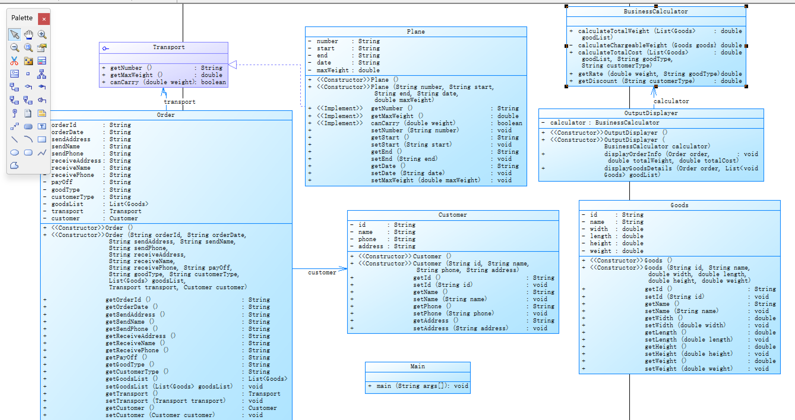Select the Plane class title
Screen dimensions: 795x420
click(415, 32)
